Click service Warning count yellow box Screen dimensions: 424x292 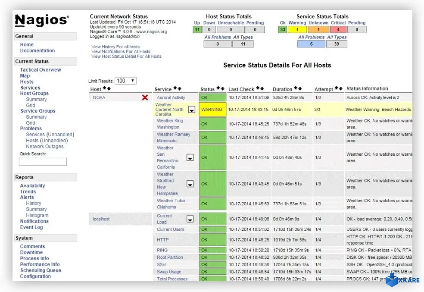297,29
